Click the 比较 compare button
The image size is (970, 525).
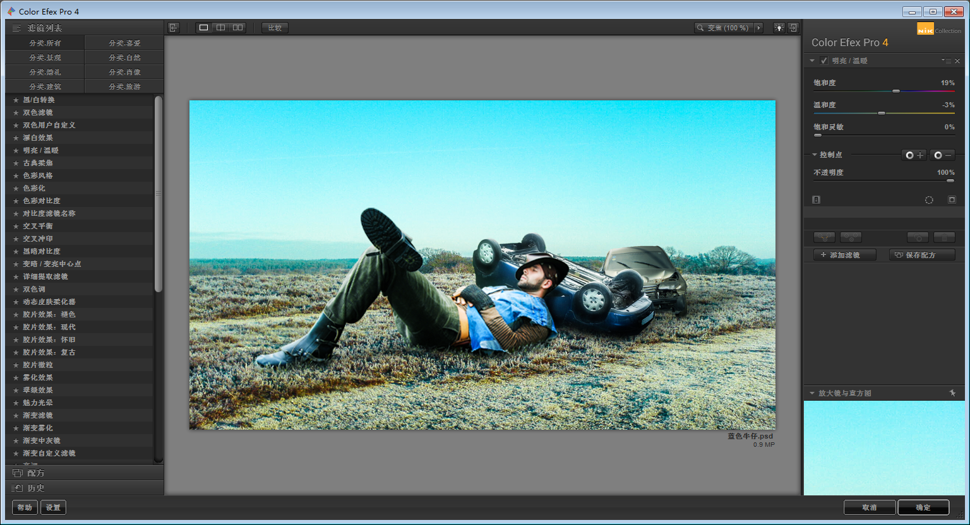click(x=275, y=28)
